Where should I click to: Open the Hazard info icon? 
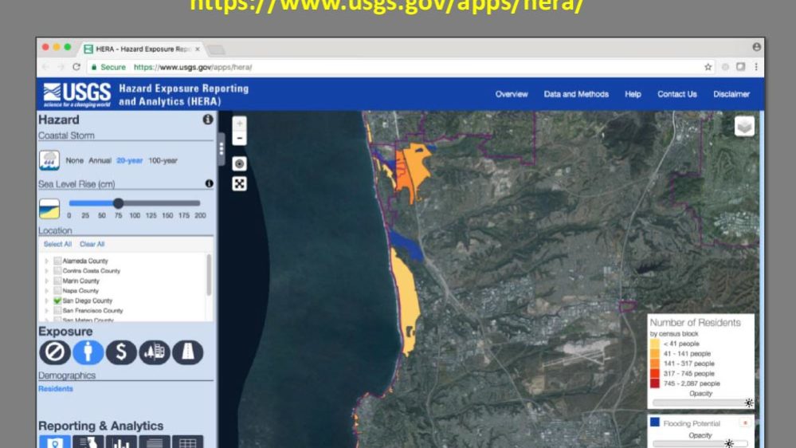[x=208, y=120]
